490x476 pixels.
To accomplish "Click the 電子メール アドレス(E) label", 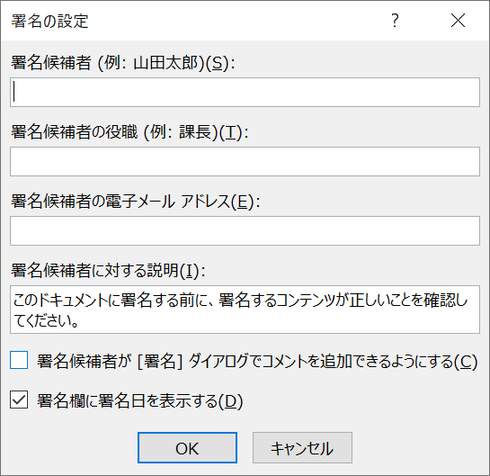I will [x=136, y=201].
